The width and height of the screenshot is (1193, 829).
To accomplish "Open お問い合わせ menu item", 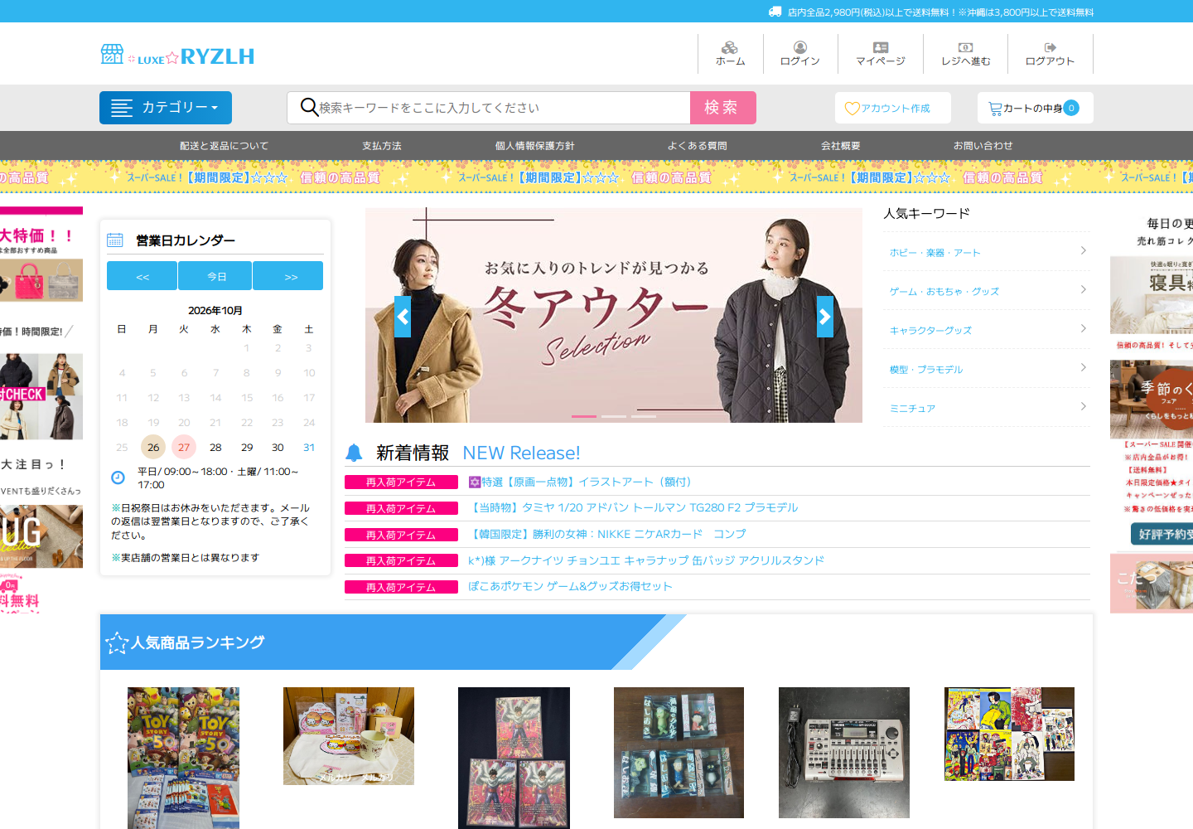I will (x=983, y=146).
